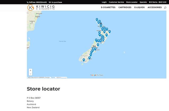The image size is (169, 111).
Task: Select the easternmost pin on East Cape
Action: pyautogui.click(x=110, y=32)
